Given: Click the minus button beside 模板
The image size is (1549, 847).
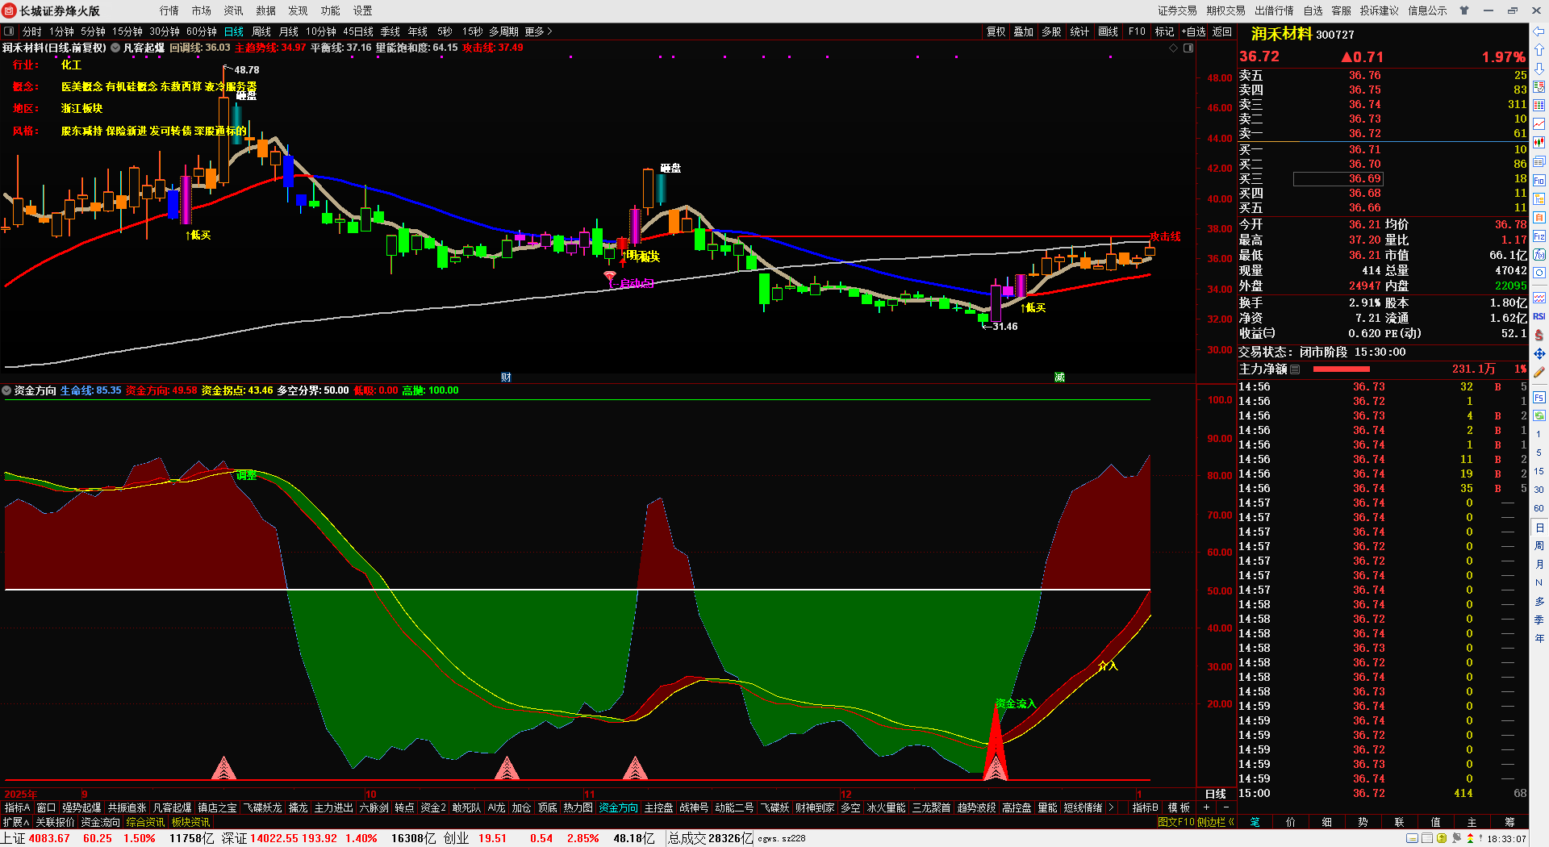Looking at the screenshot, I should (x=1225, y=807).
